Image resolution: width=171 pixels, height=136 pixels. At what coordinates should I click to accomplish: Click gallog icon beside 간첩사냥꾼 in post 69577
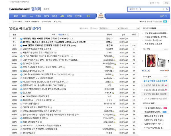(114, 119)
